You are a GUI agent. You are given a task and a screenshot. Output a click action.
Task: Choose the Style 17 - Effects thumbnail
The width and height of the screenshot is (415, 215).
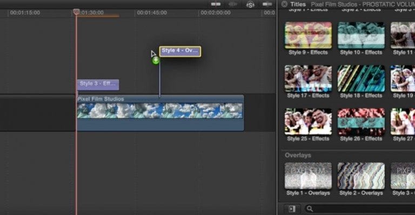tap(308, 79)
